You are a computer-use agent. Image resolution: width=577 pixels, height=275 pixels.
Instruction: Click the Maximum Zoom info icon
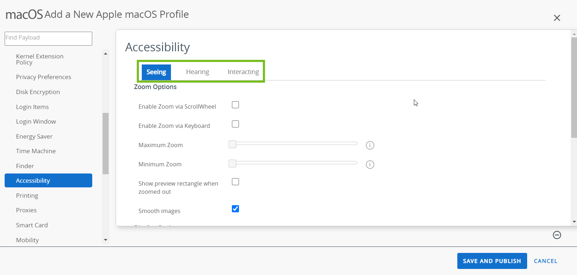click(x=370, y=145)
